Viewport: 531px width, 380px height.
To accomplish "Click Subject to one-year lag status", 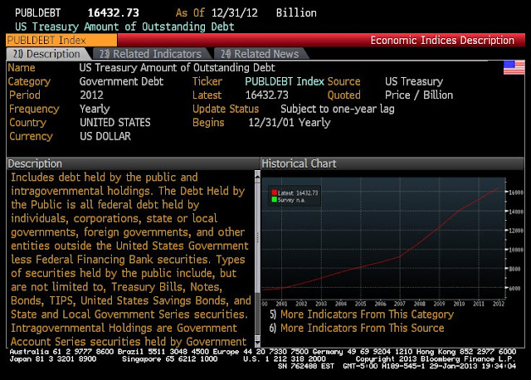I will (338, 109).
